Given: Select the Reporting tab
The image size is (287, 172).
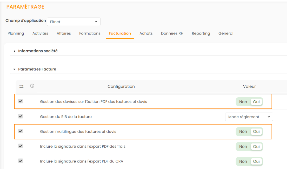Looking at the screenshot, I should [x=201, y=33].
